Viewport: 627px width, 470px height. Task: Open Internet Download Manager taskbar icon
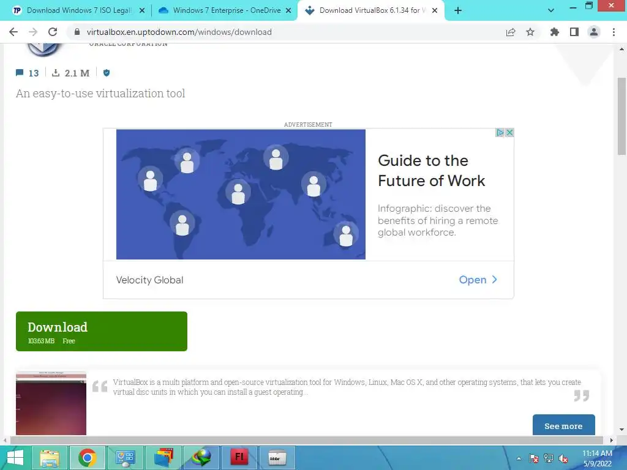pos(201,458)
